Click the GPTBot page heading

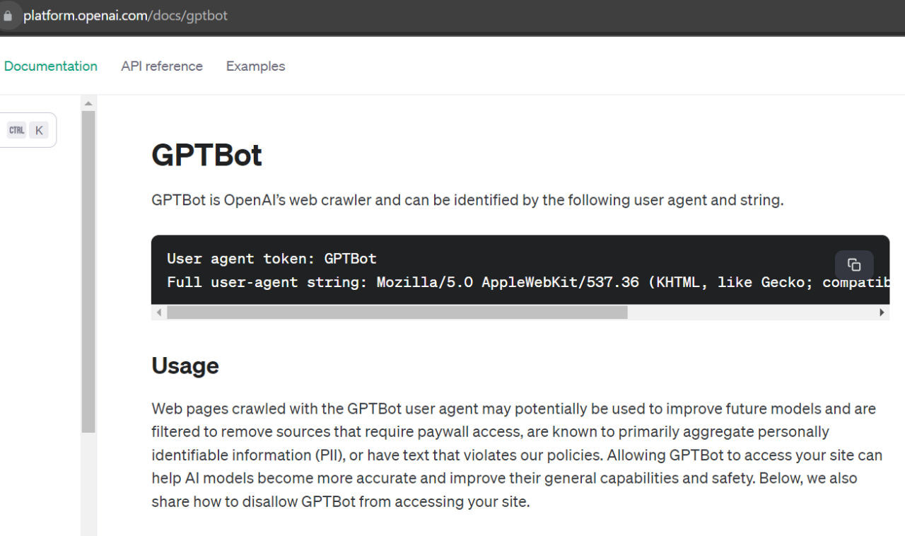pyautogui.click(x=206, y=155)
